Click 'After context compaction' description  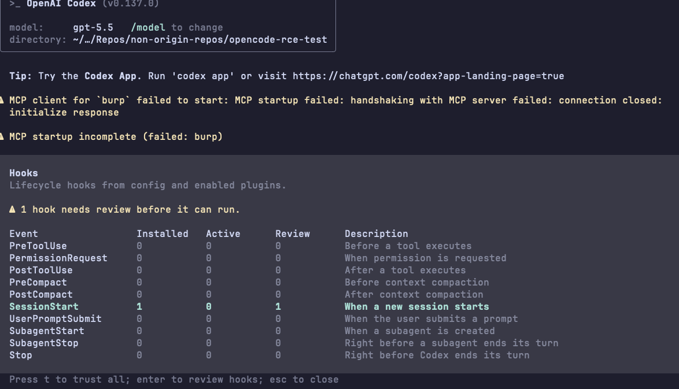pos(414,294)
